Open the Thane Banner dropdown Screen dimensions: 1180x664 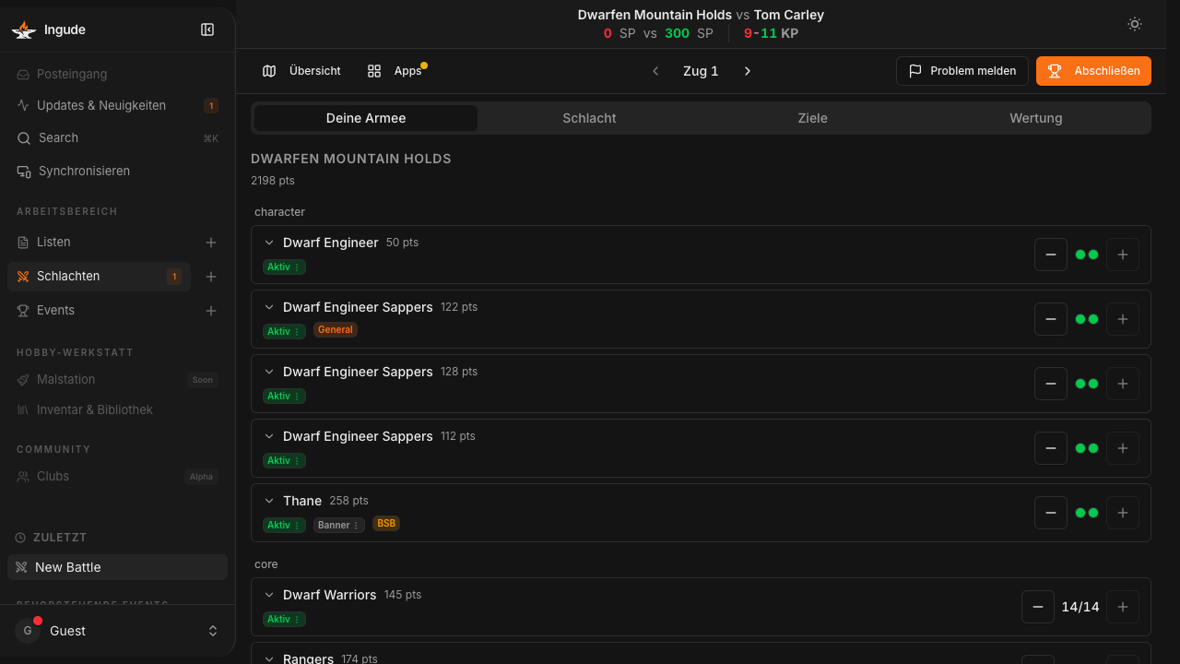pyautogui.click(x=339, y=525)
